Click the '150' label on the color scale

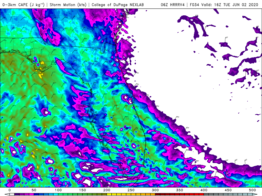click(x=83, y=190)
